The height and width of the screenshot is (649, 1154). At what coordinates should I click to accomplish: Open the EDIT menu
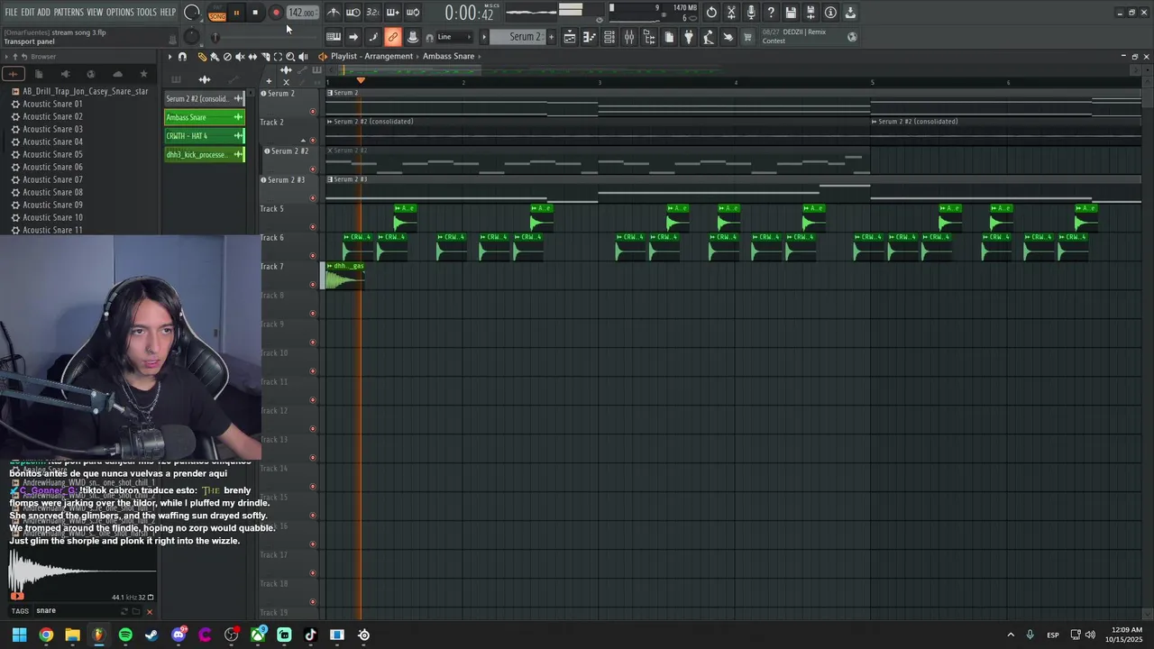point(27,13)
